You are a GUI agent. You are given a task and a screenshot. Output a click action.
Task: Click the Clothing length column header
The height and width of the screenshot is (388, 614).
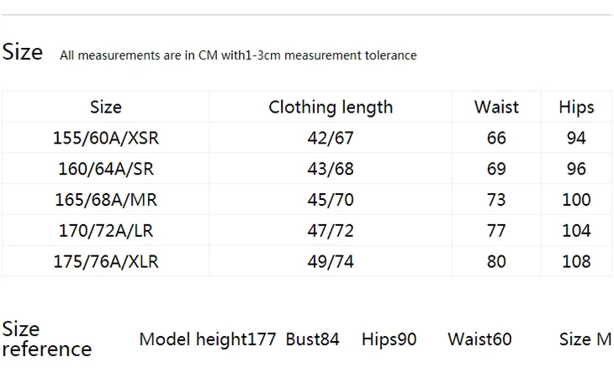point(331,107)
